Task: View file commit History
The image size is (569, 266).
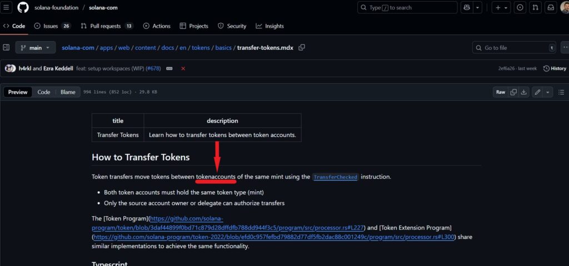Action: point(555,68)
